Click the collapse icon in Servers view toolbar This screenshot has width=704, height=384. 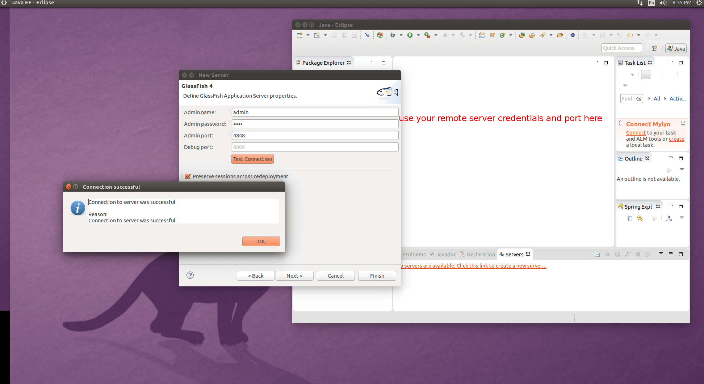pos(598,254)
